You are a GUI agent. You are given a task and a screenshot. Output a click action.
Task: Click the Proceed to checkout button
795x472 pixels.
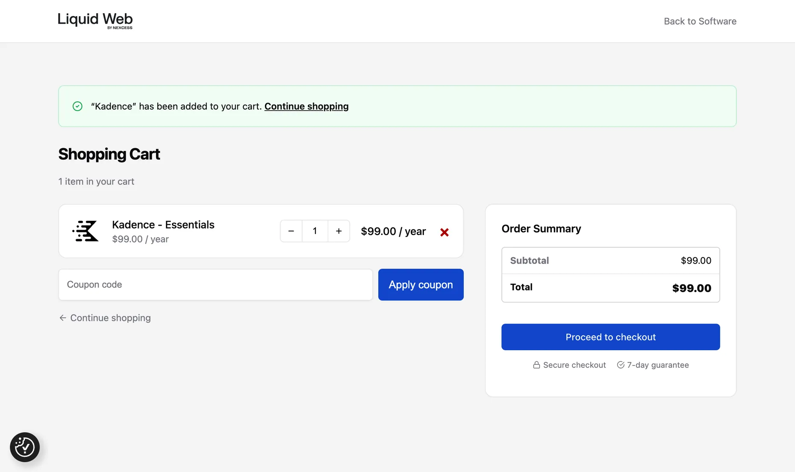(x=610, y=337)
